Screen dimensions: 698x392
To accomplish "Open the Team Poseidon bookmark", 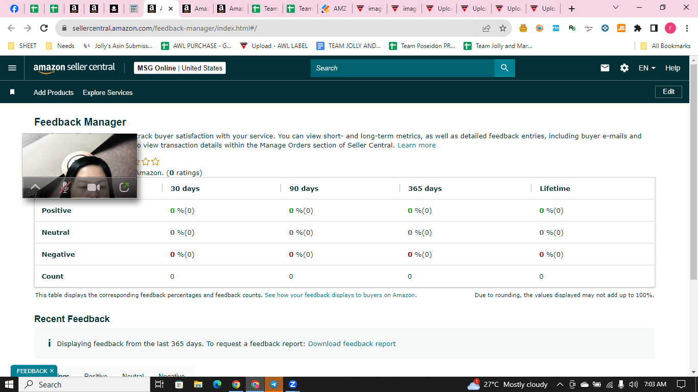I will pyautogui.click(x=422, y=46).
